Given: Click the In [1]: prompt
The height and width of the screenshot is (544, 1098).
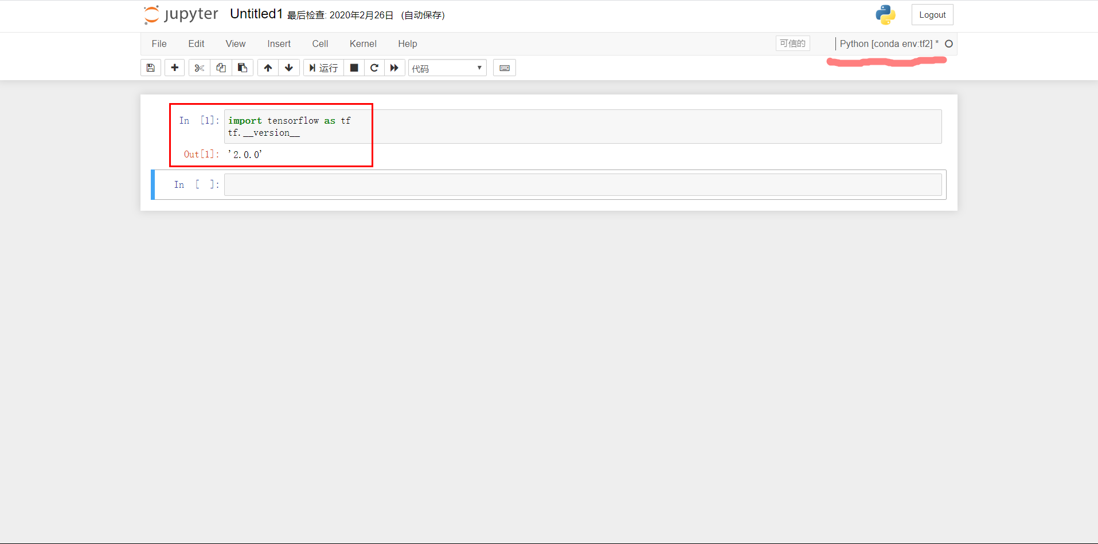Looking at the screenshot, I should click(199, 120).
